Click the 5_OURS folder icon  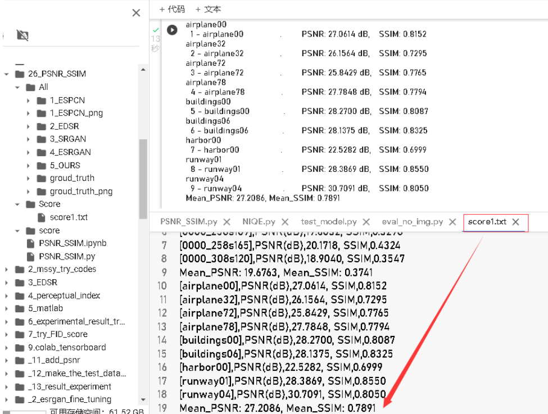42,166
